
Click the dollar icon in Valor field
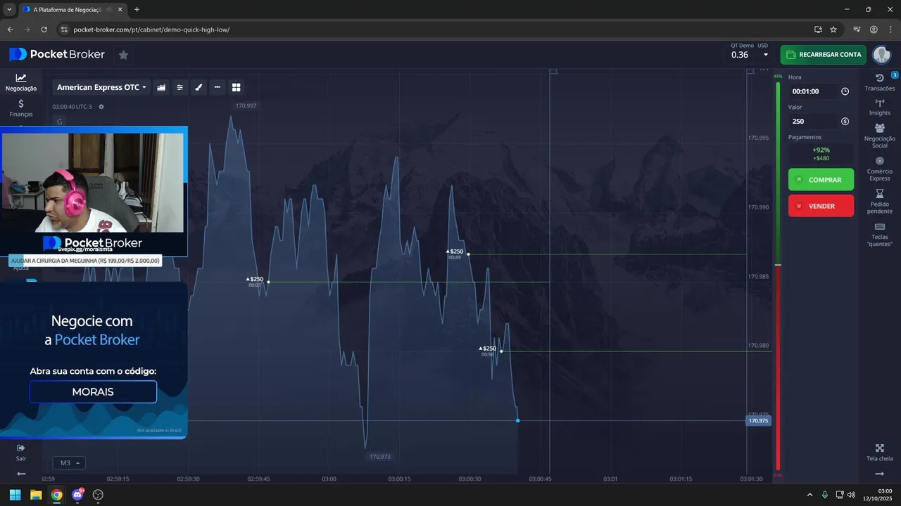[x=845, y=122]
